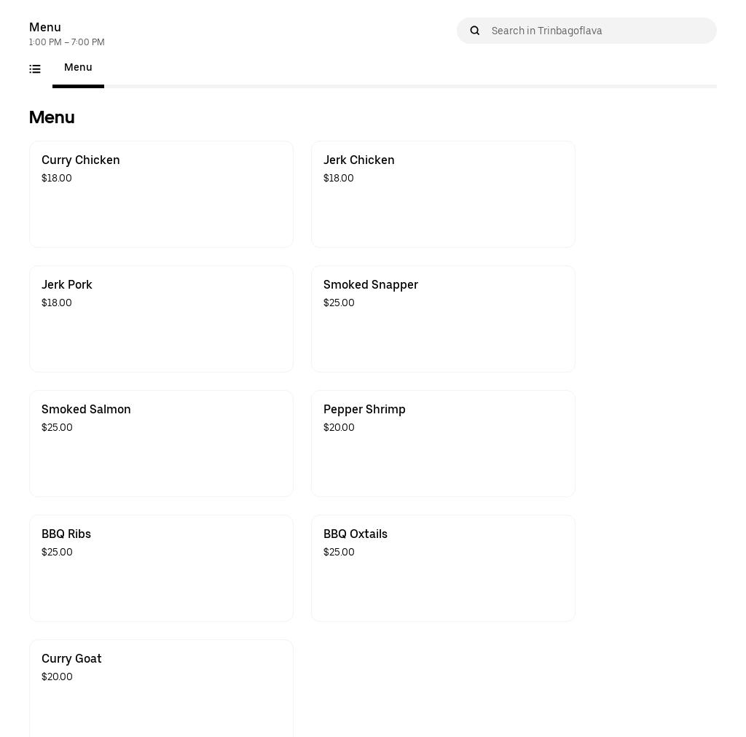The width and height of the screenshot is (746, 737).
Task: Select the Menu tab
Action: point(78,68)
